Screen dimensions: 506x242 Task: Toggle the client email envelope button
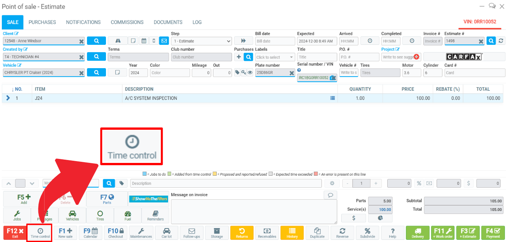(x=164, y=41)
